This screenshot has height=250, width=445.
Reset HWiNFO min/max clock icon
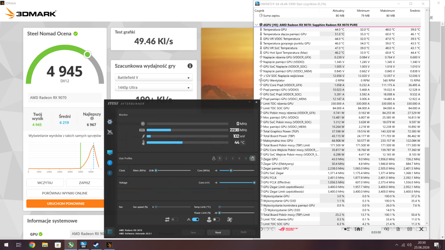click(x=386, y=229)
